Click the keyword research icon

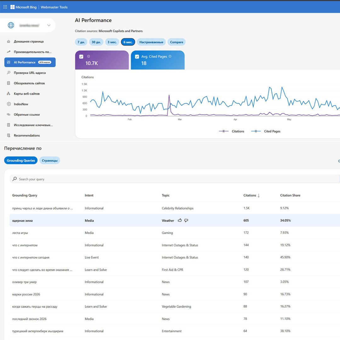pyautogui.click(x=8, y=125)
